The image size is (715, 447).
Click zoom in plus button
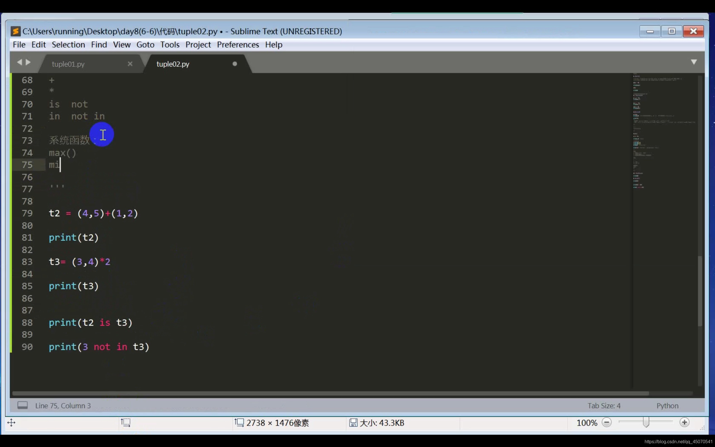(684, 422)
